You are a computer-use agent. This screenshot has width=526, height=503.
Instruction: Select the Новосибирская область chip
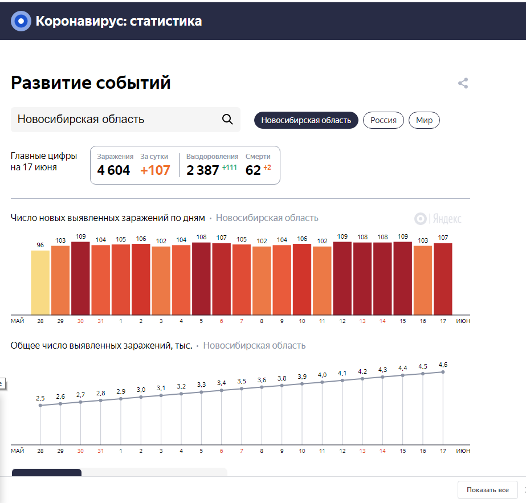(306, 120)
